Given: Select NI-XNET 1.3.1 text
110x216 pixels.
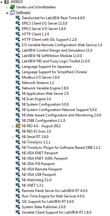Looking at the screenshot, I should 33,185.
